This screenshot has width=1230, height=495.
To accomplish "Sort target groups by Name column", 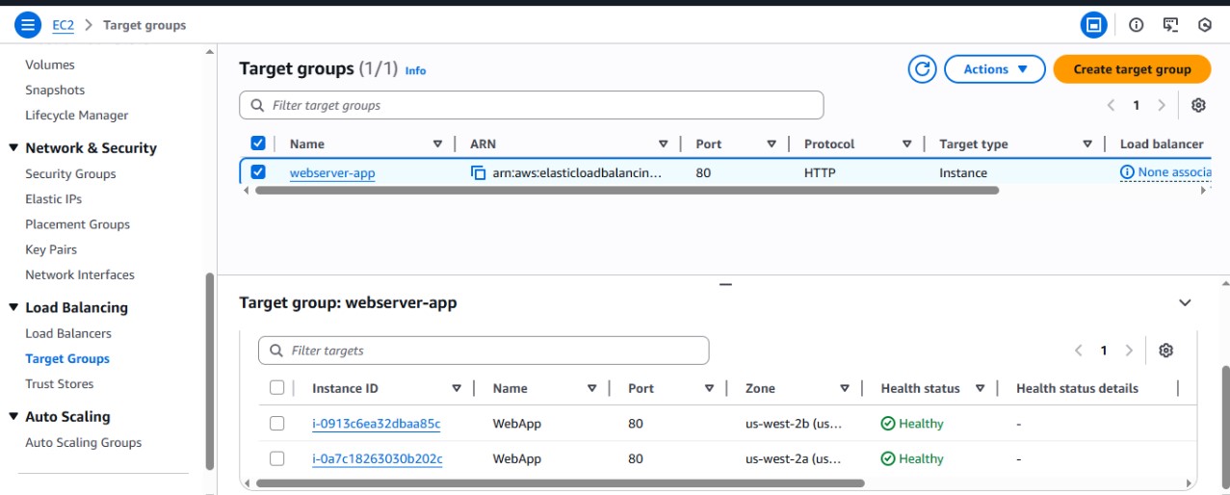I will pyautogui.click(x=437, y=144).
